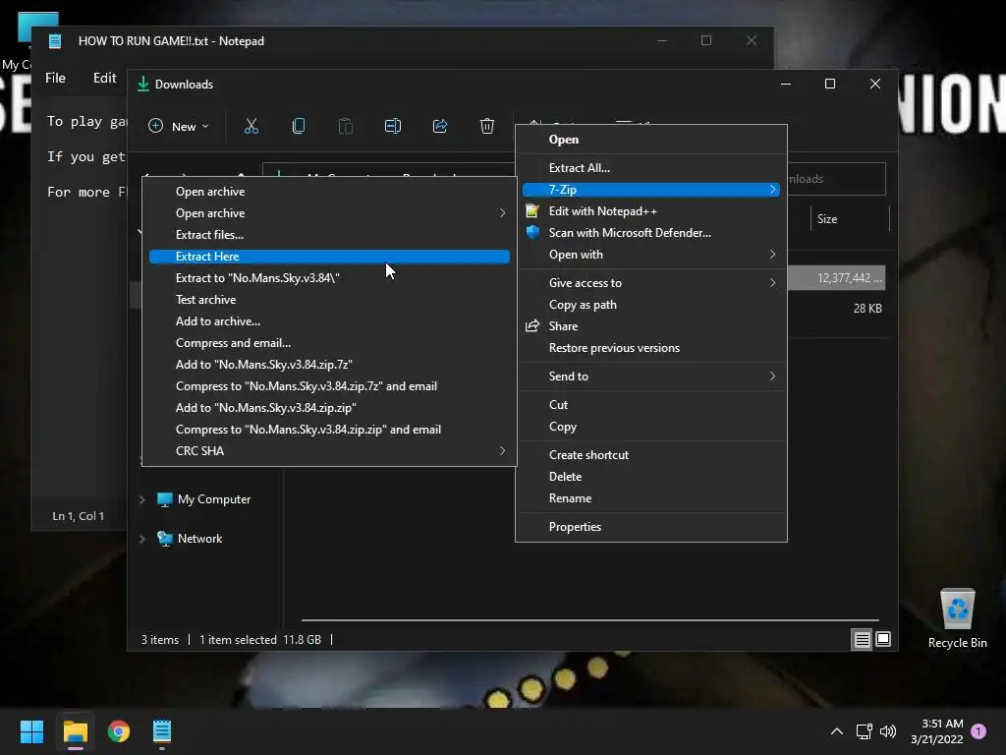Switch to Notepad from the taskbar
Screen dimensions: 1006x755
[x=162, y=731]
